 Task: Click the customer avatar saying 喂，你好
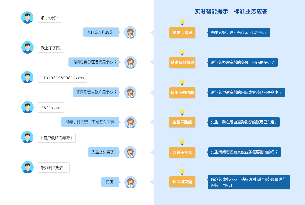click(x=27, y=17)
